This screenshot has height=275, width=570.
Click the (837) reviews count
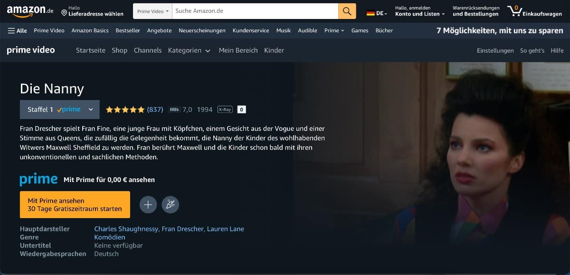click(155, 110)
